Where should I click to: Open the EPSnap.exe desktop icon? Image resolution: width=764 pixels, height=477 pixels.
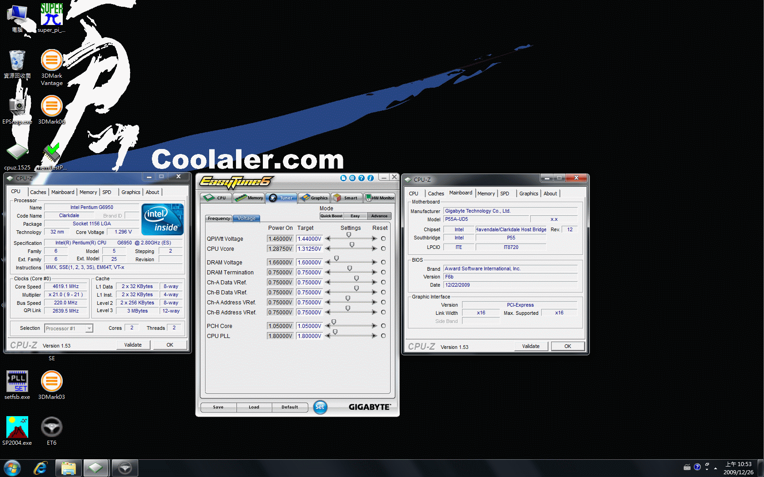click(x=17, y=110)
